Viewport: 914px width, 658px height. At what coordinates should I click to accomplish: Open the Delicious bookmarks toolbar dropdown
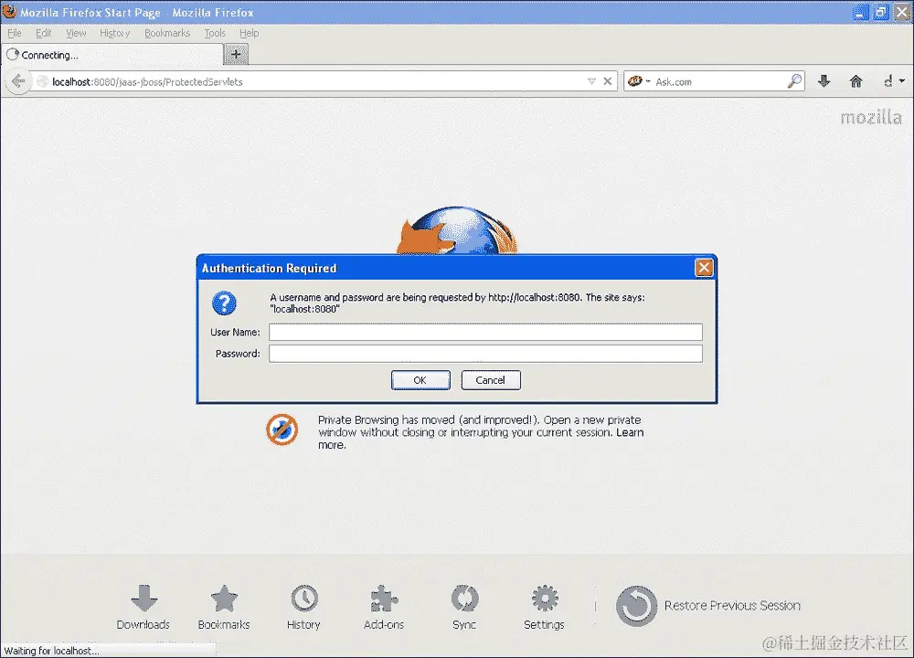[x=894, y=81]
